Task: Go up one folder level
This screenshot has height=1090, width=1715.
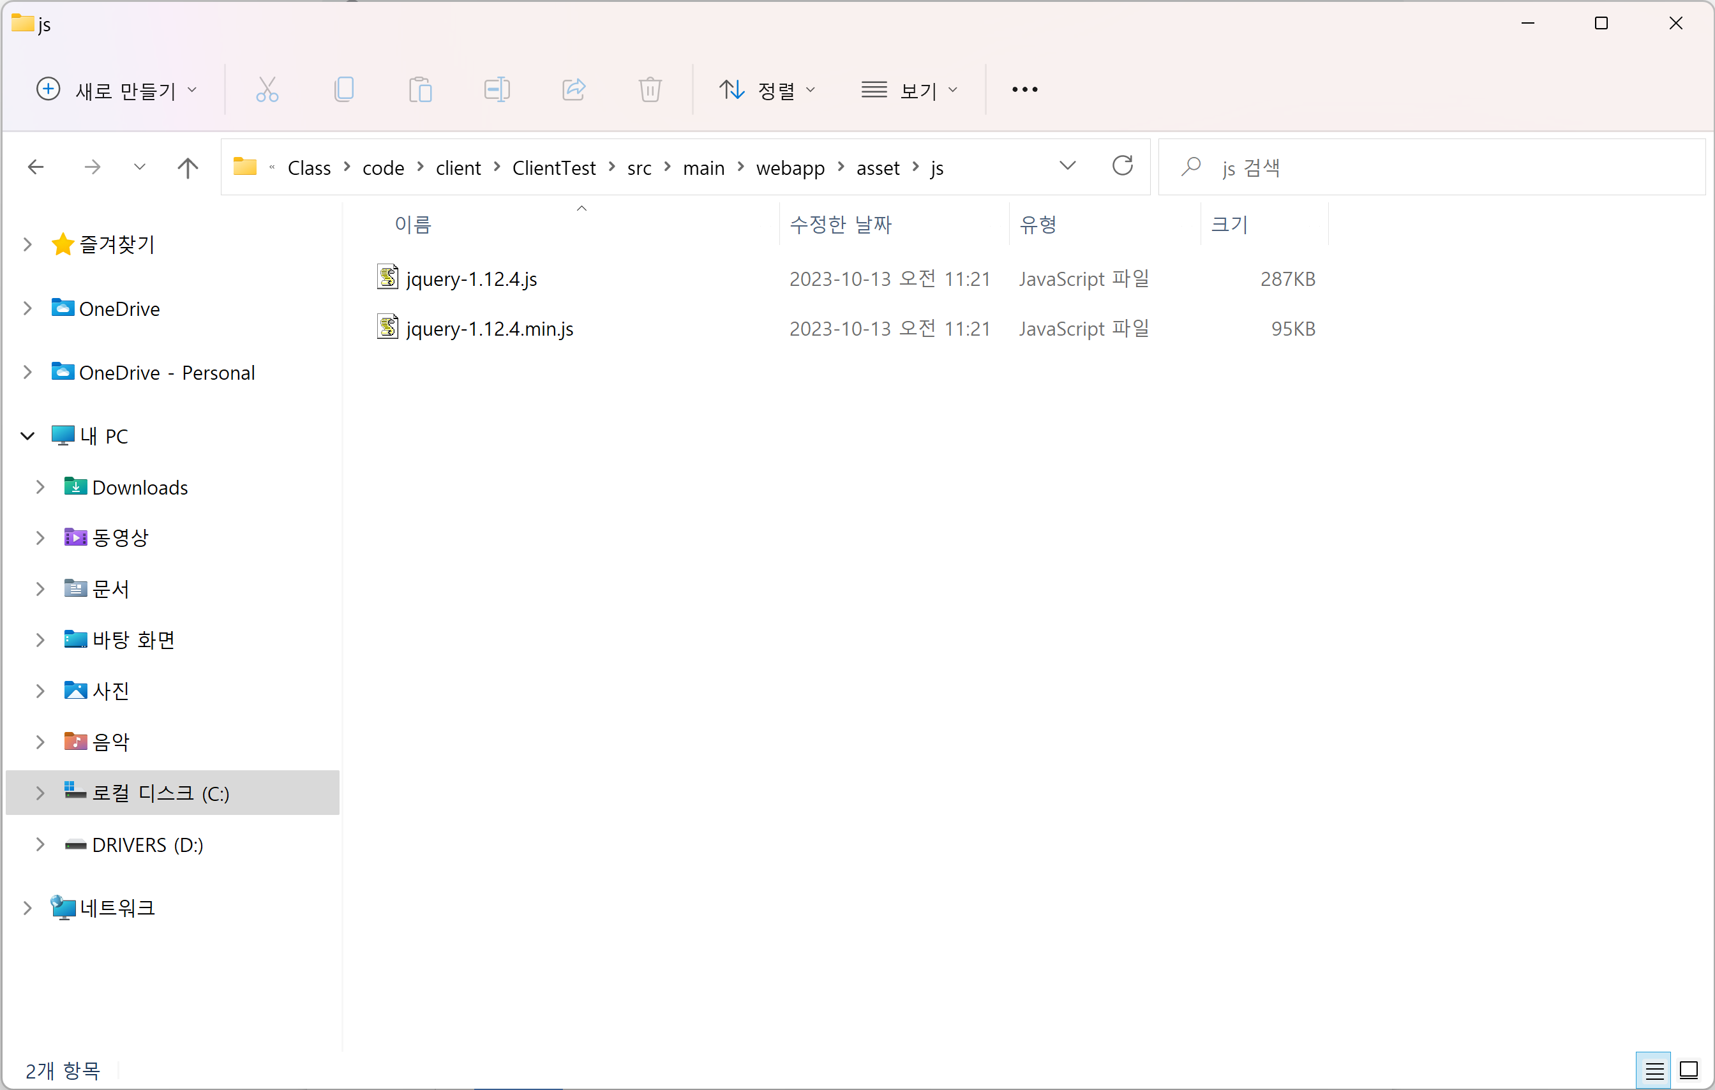Action: pyautogui.click(x=187, y=168)
